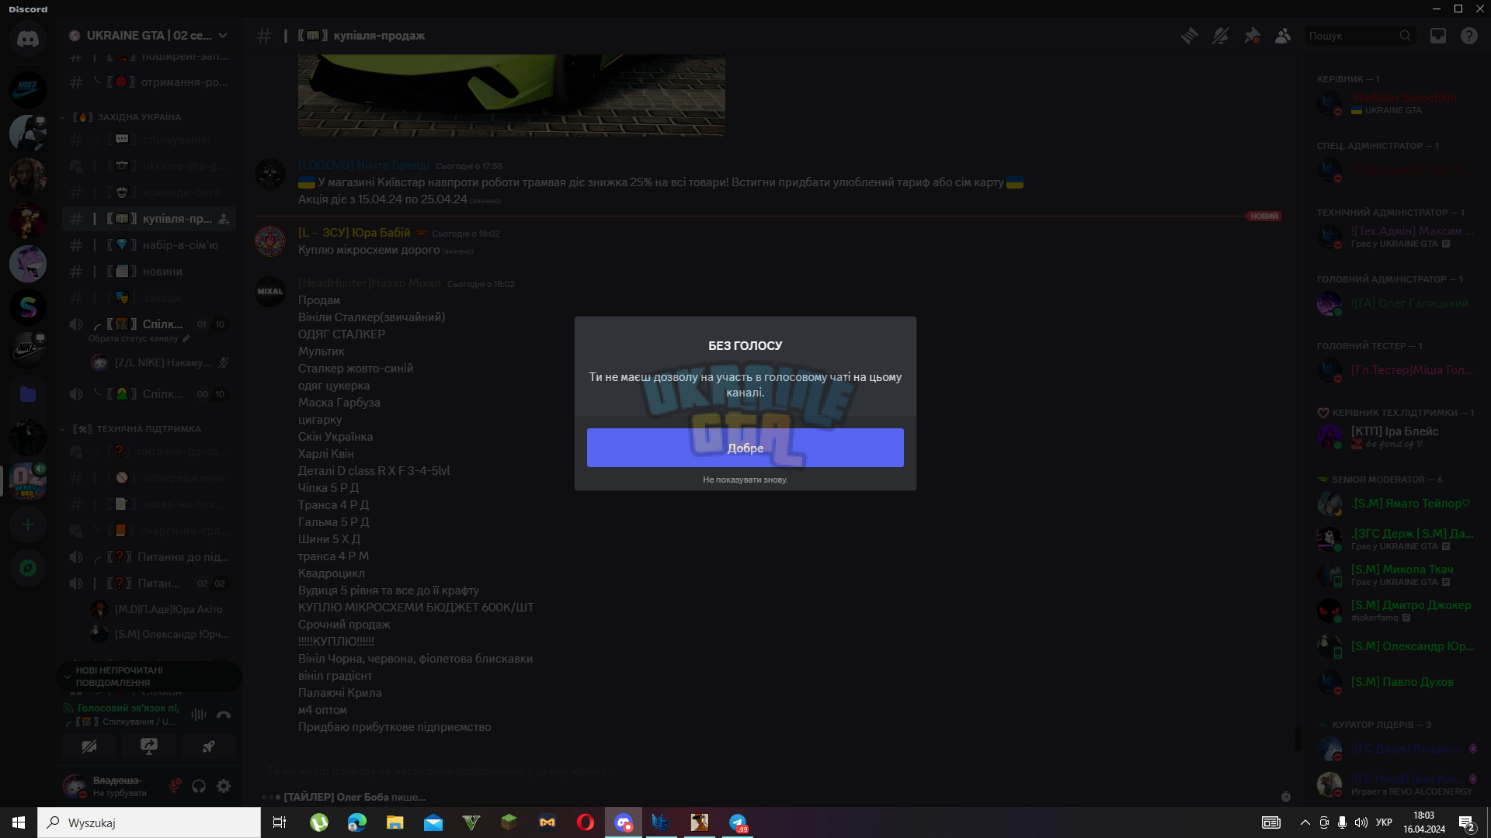Open member [S.M] Павло Духов
1491x838 pixels.
1395,682
